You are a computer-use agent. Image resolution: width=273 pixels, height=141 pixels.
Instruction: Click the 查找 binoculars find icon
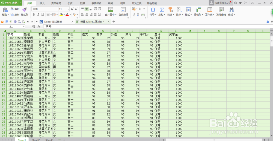[x=232, y=10]
